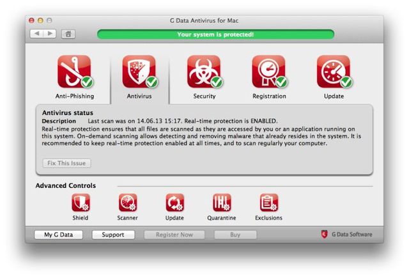Click the 'Your system is protected!' status bar

coord(215,35)
